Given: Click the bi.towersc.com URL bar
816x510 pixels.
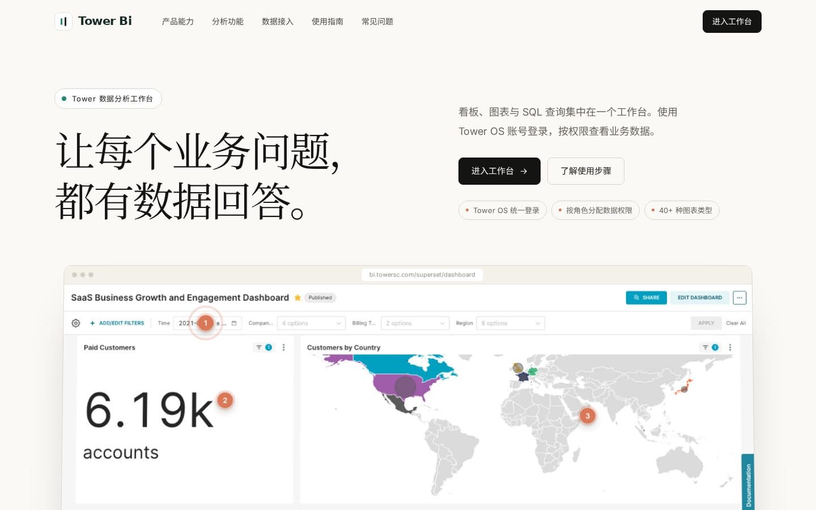Looking at the screenshot, I should [x=422, y=275].
